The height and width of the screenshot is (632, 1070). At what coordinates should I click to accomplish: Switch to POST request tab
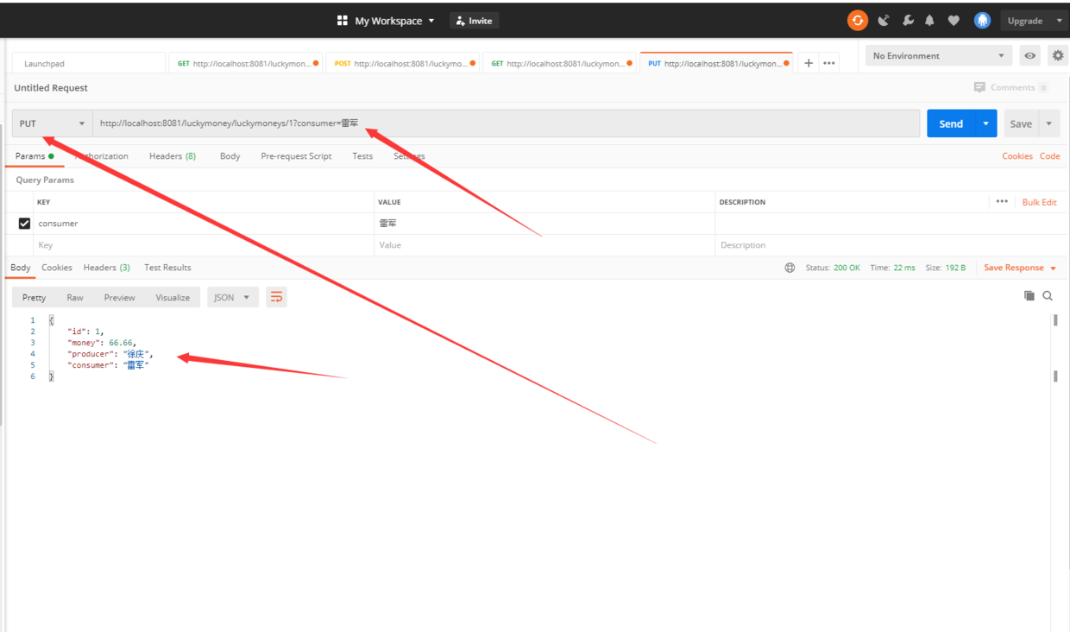[x=404, y=63]
